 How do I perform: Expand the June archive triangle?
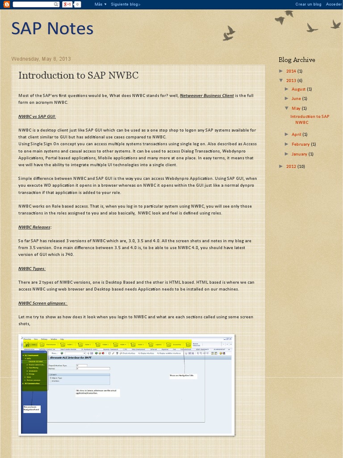287,98
